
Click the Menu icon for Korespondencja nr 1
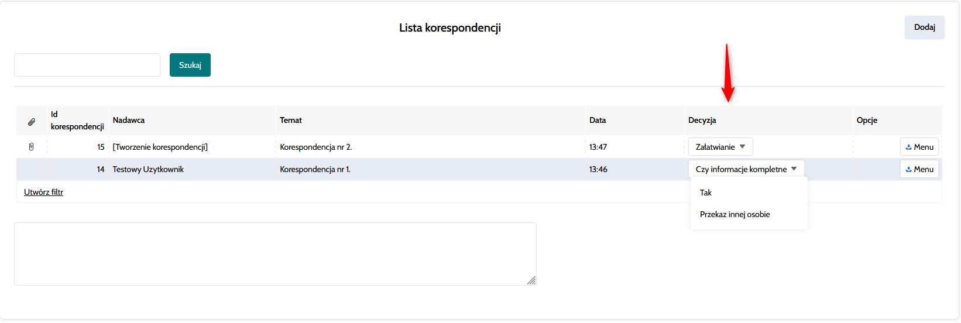[908, 170]
